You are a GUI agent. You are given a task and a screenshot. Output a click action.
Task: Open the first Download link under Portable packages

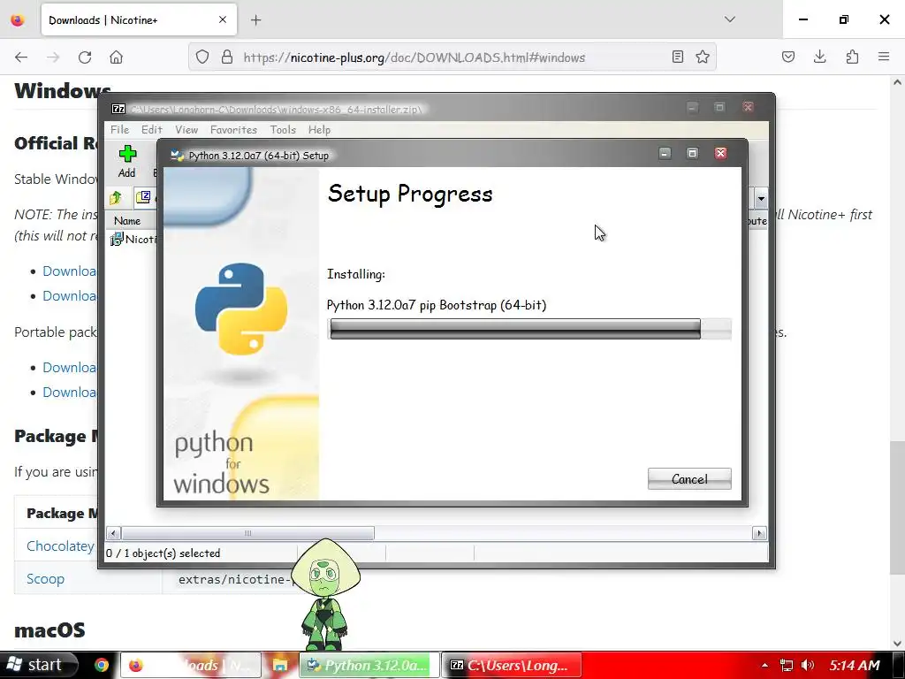click(69, 367)
